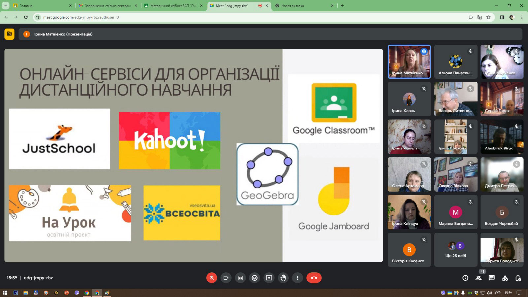This screenshot has height=297, width=528.
Task: Select Марина Богданова's participant tile
Action: click(x=456, y=212)
